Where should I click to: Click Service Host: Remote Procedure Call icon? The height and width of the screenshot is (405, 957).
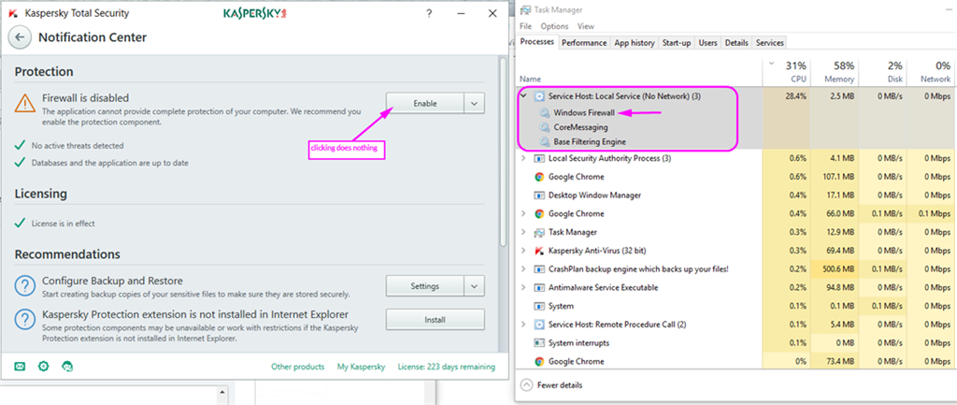point(539,325)
